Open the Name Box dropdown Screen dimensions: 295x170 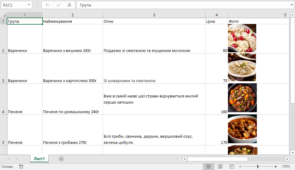coord(29,5)
